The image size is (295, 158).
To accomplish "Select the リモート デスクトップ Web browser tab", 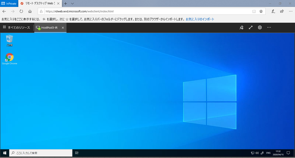I will [40, 4].
